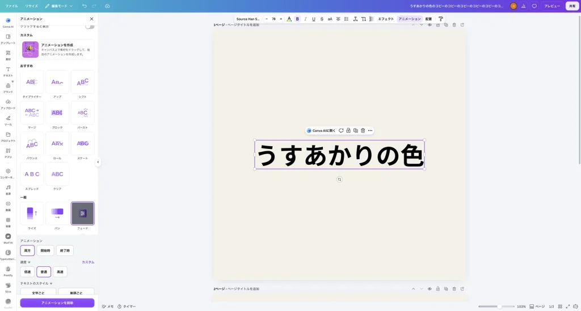
Task: Open the ツール tools panel
Action: pos(8,120)
